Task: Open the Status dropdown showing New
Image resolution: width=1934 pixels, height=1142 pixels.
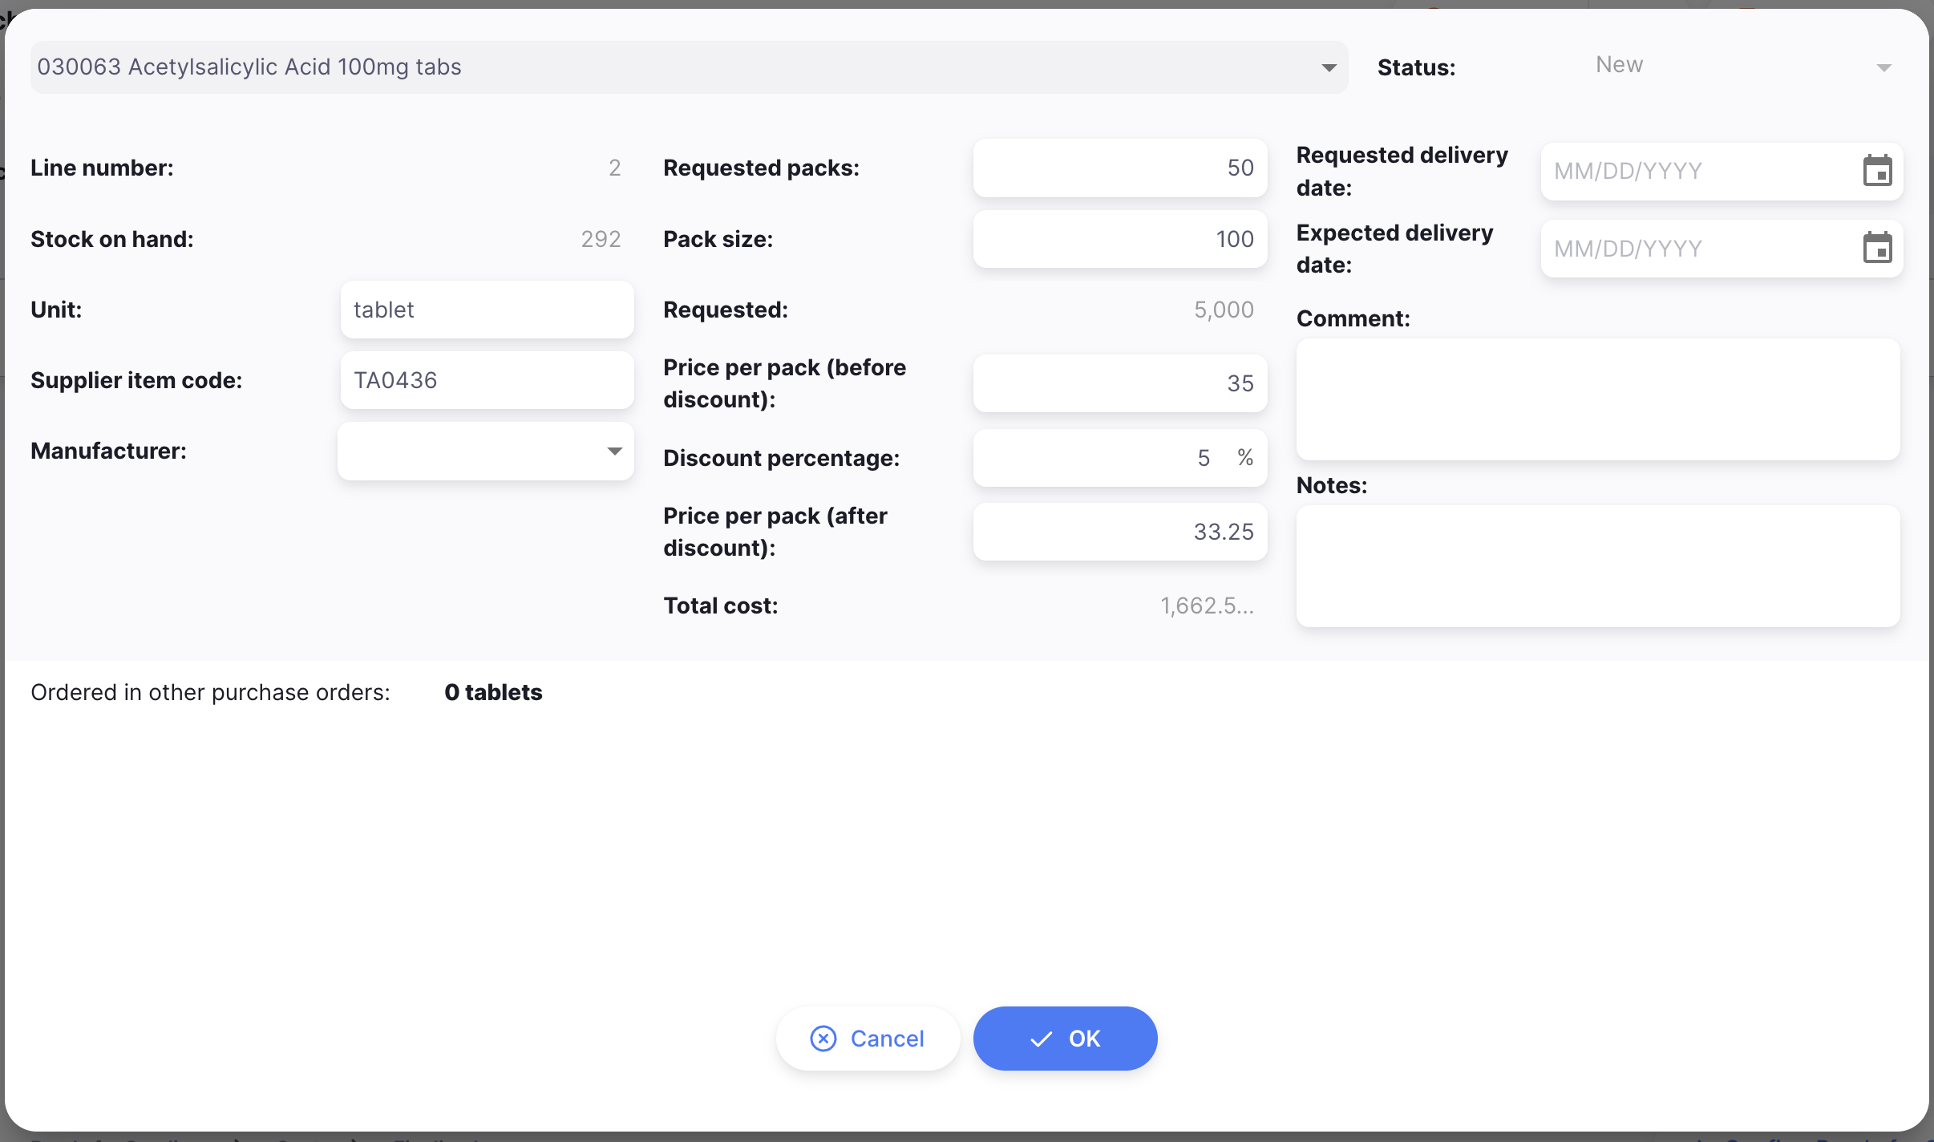Action: click(1883, 67)
